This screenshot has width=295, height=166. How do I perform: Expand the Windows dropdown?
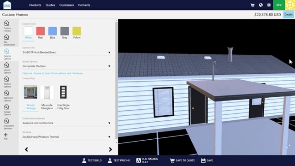coord(66,137)
